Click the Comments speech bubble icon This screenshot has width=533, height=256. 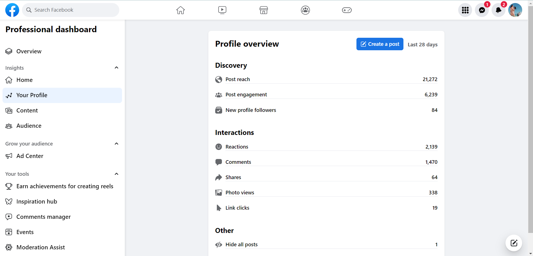pyautogui.click(x=219, y=162)
